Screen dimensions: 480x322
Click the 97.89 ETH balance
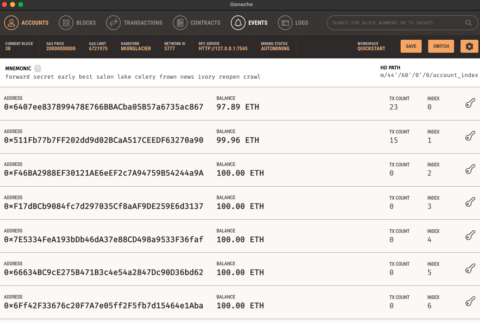pos(238,107)
